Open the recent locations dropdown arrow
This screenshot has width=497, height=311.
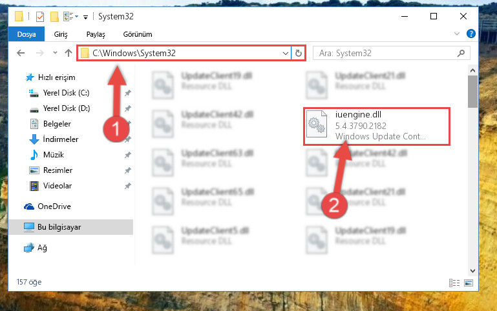coord(55,52)
